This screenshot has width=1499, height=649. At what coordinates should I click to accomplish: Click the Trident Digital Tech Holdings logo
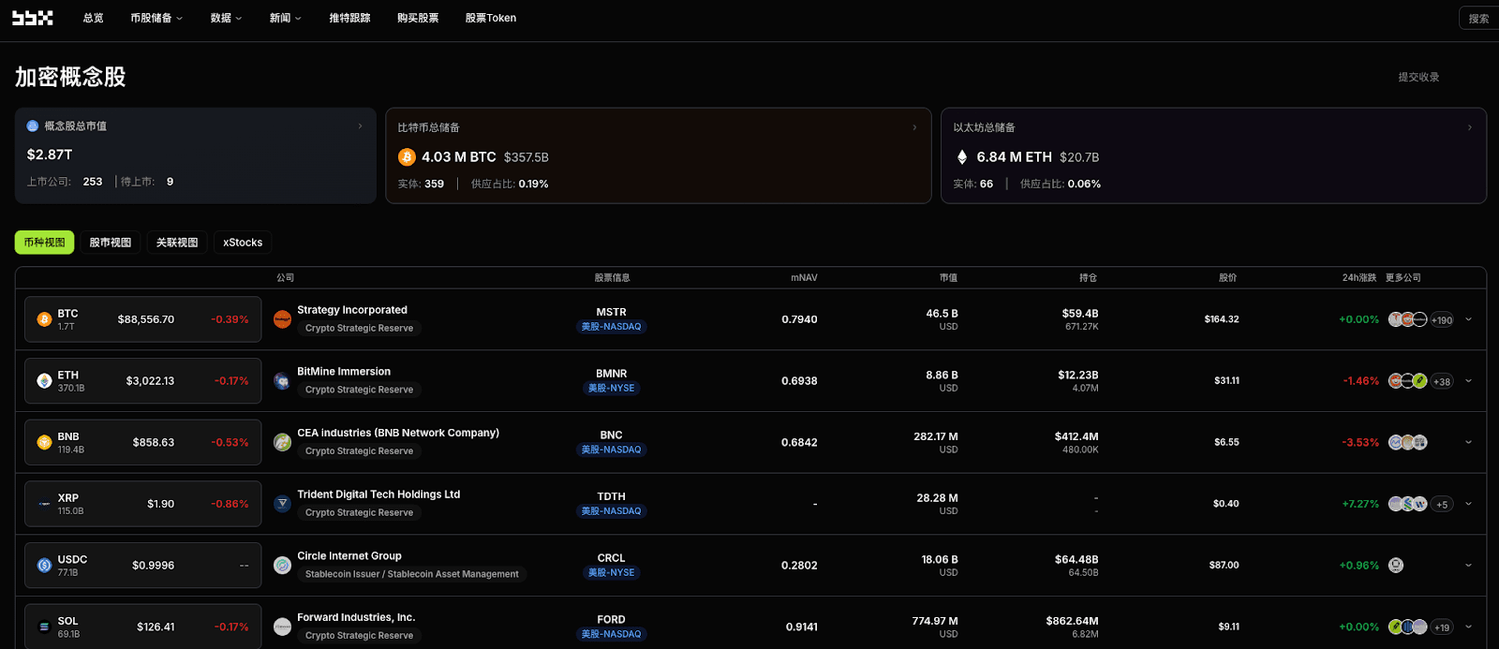(x=282, y=504)
